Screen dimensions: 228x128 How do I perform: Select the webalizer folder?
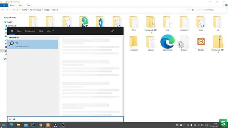tap(134, 43)
